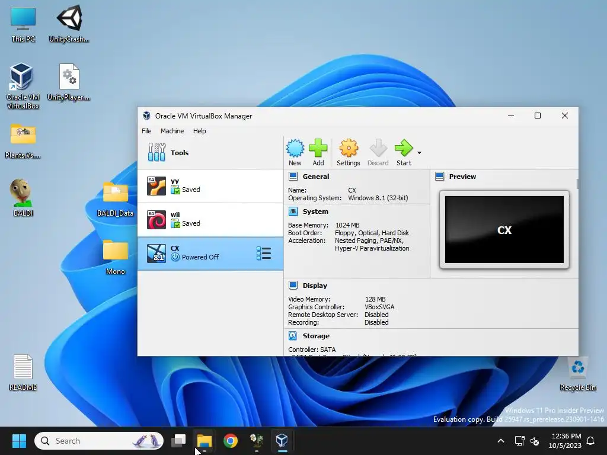Click the General section header
Image resolution: width=607 pixels, height=455 pixels.
[x=315, y=177]
